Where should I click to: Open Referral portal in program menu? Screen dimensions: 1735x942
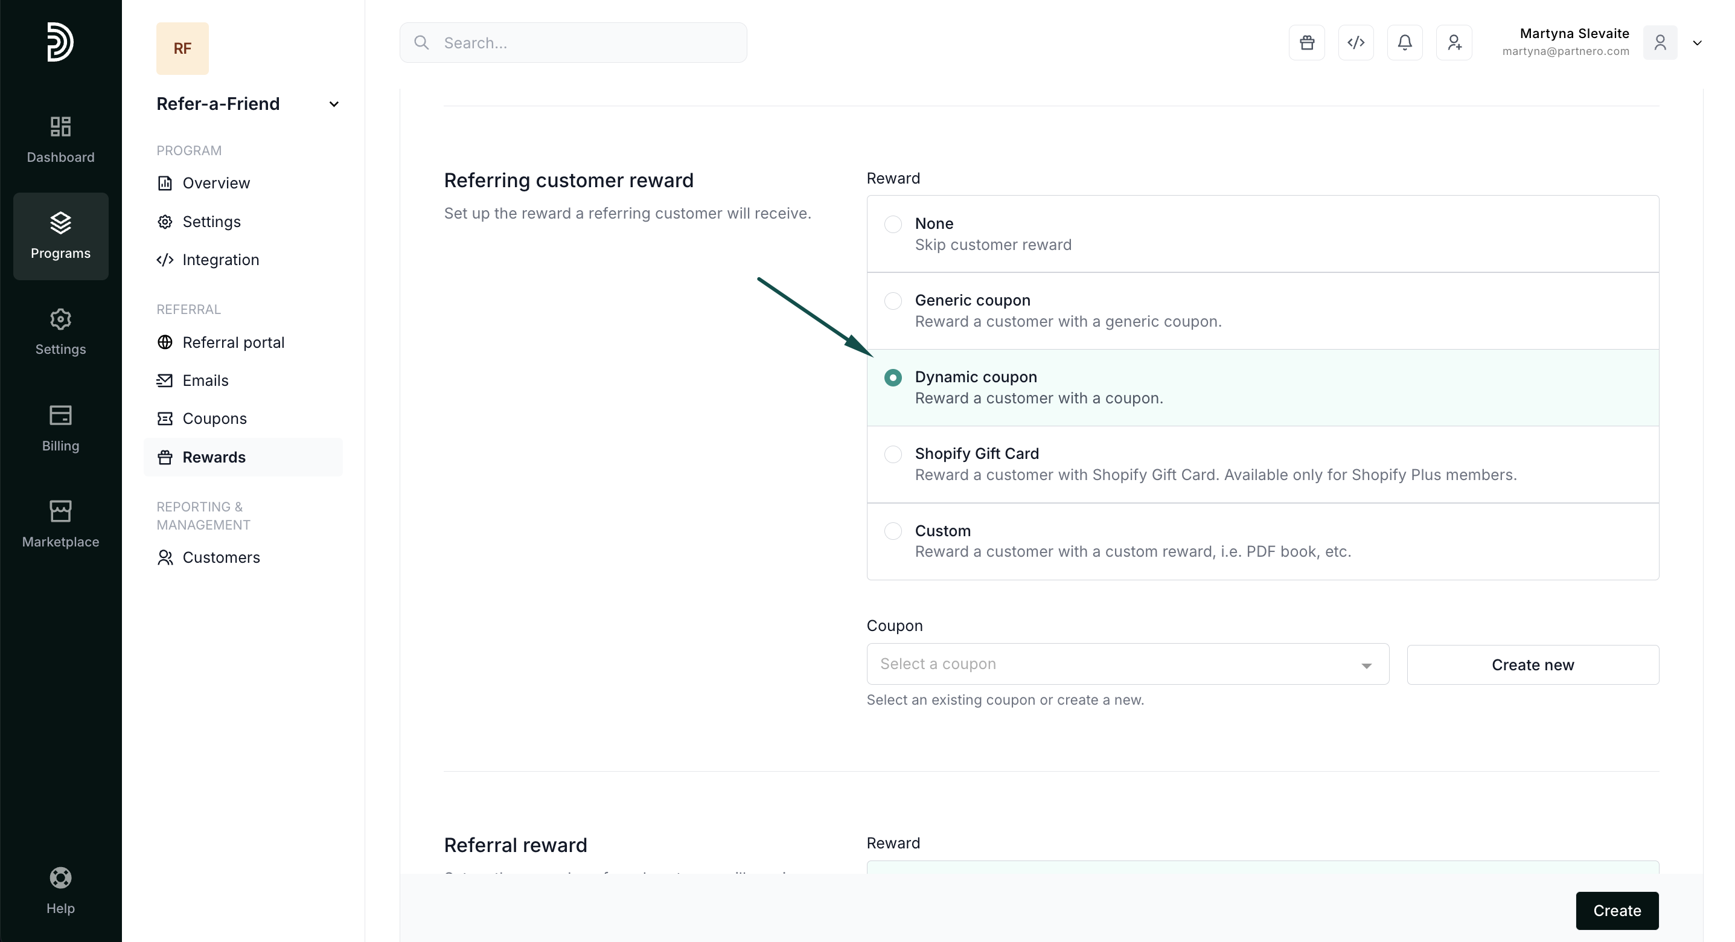click(x=233, y=342)
